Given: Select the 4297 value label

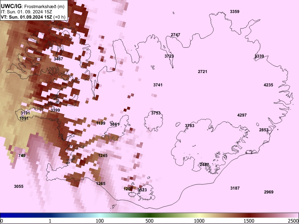Looking at the screenshot, I should (242, 115).
